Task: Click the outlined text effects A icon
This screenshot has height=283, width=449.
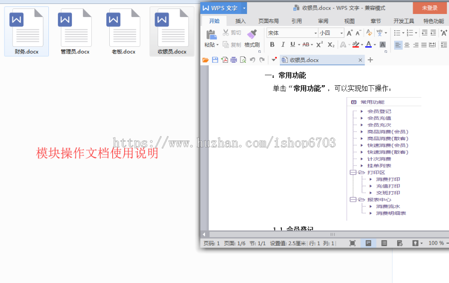Action: pyautogui.click(x=343, y=45)
